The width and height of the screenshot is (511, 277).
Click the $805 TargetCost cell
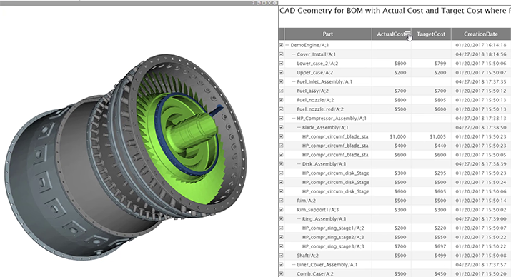pyautogui.click(x=440, y=100)
